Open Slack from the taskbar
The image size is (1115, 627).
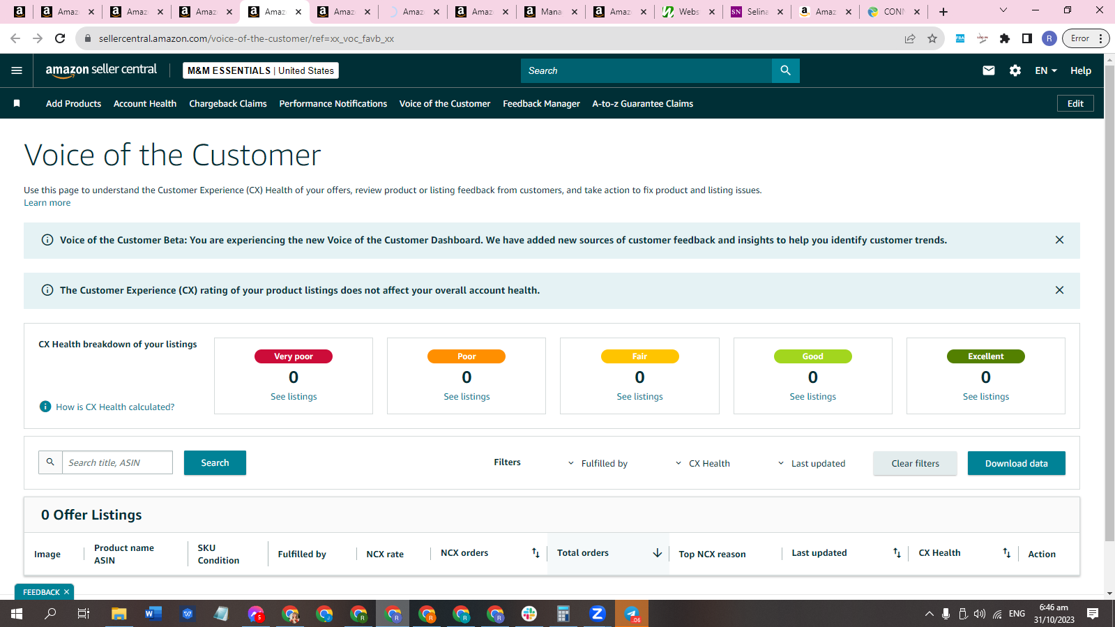[x=529, y=614]
